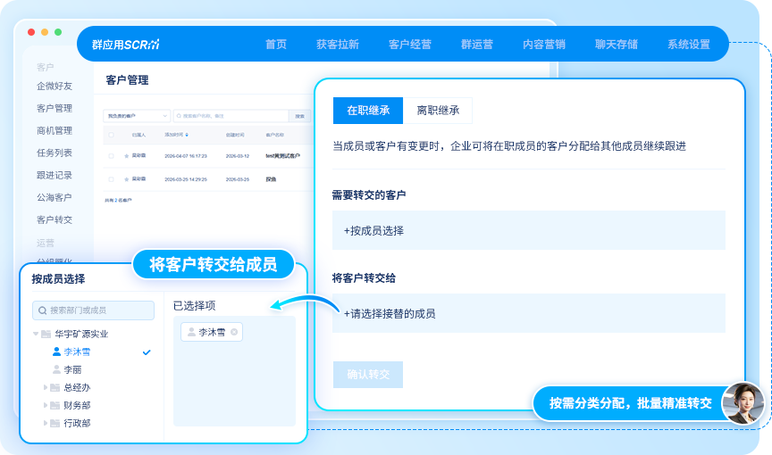Viewport: 772px width, 455px height.
Task: Click the 客户名称 column header
Action: coord(274,135)
